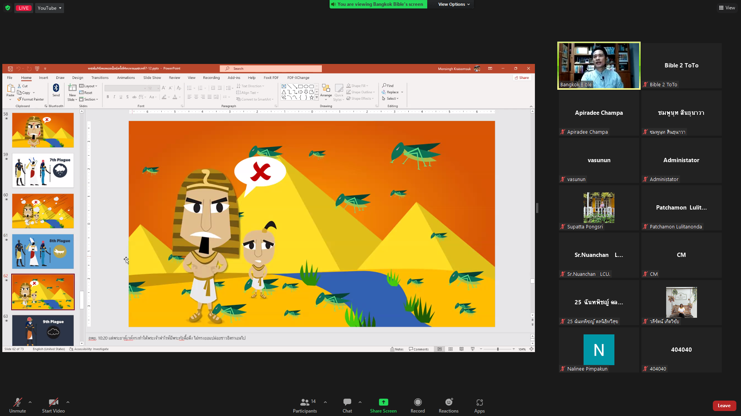
Task: Start Video in Zoom
Action: point(53,406)
